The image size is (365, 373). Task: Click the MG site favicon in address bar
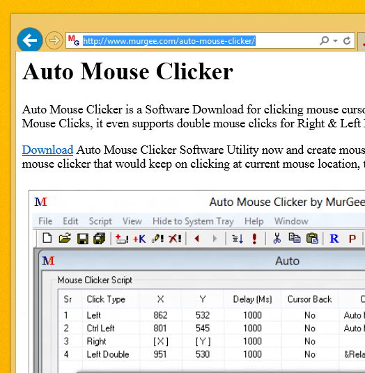point(74,40)
